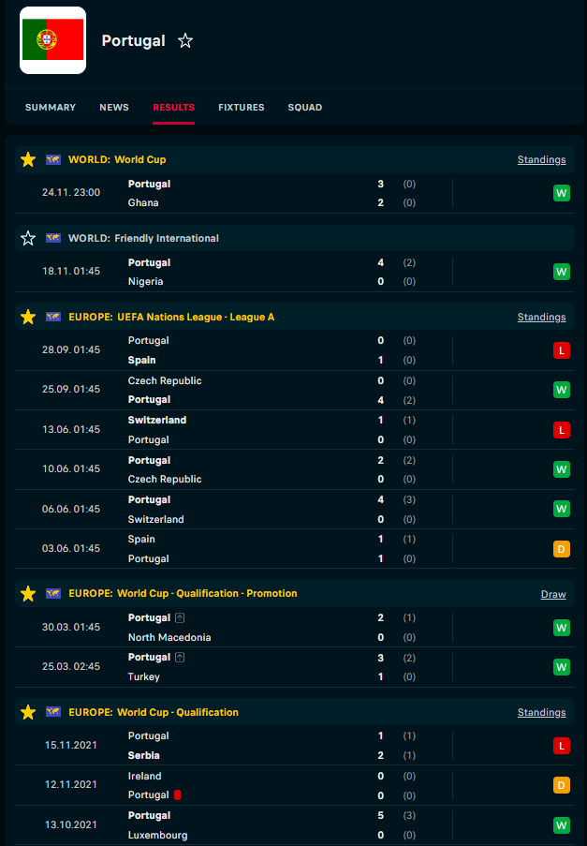Unstar World Cup Qualification Promotion section

click(x=28, y=593)
